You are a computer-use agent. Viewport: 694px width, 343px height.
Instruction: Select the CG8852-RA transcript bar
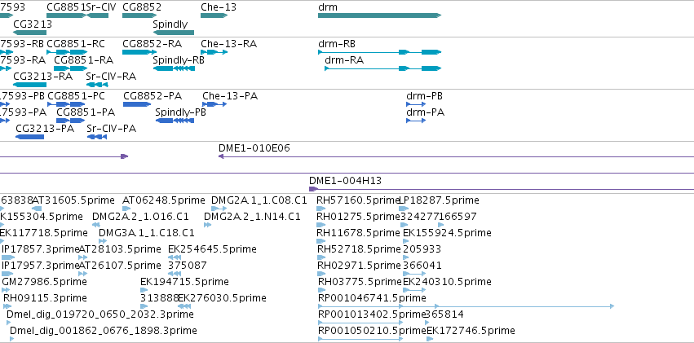[139, 52]
